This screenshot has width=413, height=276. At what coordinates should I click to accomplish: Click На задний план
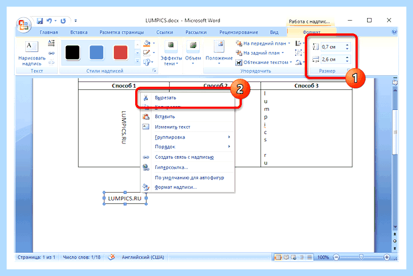[260, 53]
